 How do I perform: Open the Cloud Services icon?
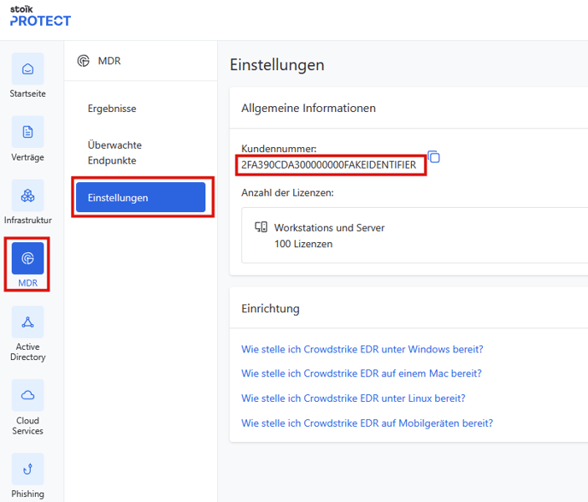27,395
